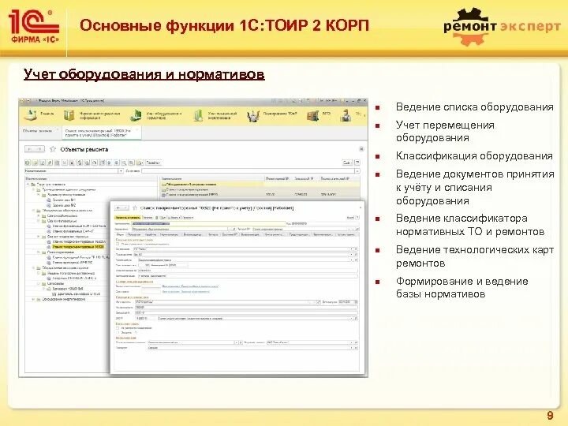
Task: Click yellow Записать и закрыть button
Action: click(128, 218)
